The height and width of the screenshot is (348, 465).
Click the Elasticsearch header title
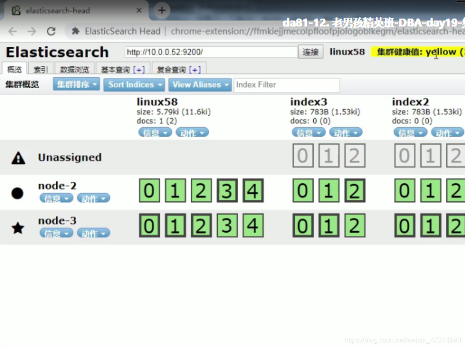[57, 52]
